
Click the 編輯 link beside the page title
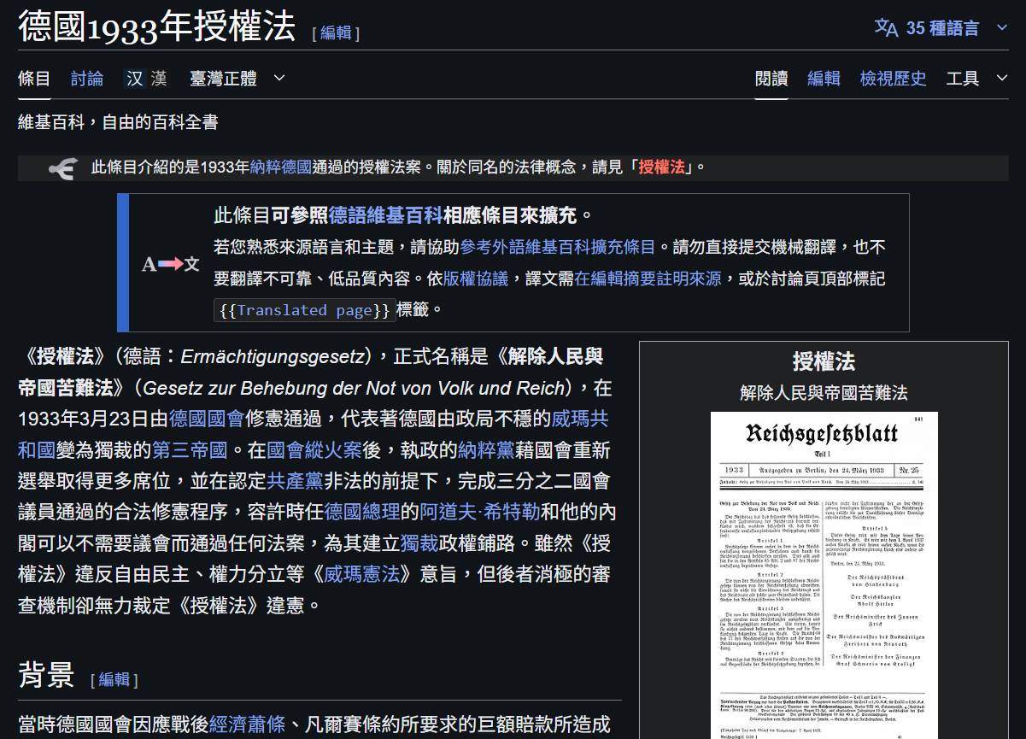click(x=336, y=32)
